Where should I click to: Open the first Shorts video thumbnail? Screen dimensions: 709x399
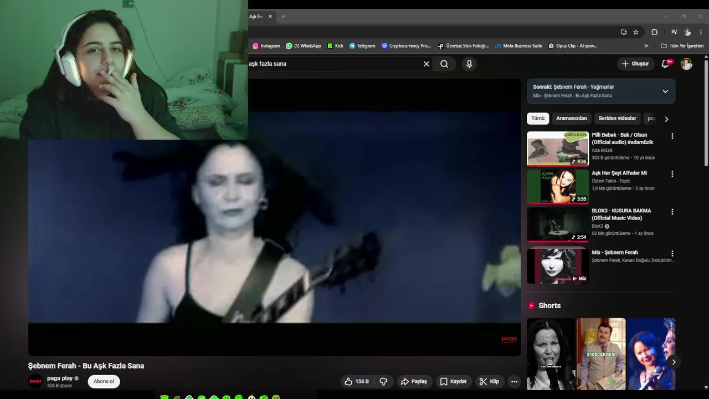click(x=551, y=354)
